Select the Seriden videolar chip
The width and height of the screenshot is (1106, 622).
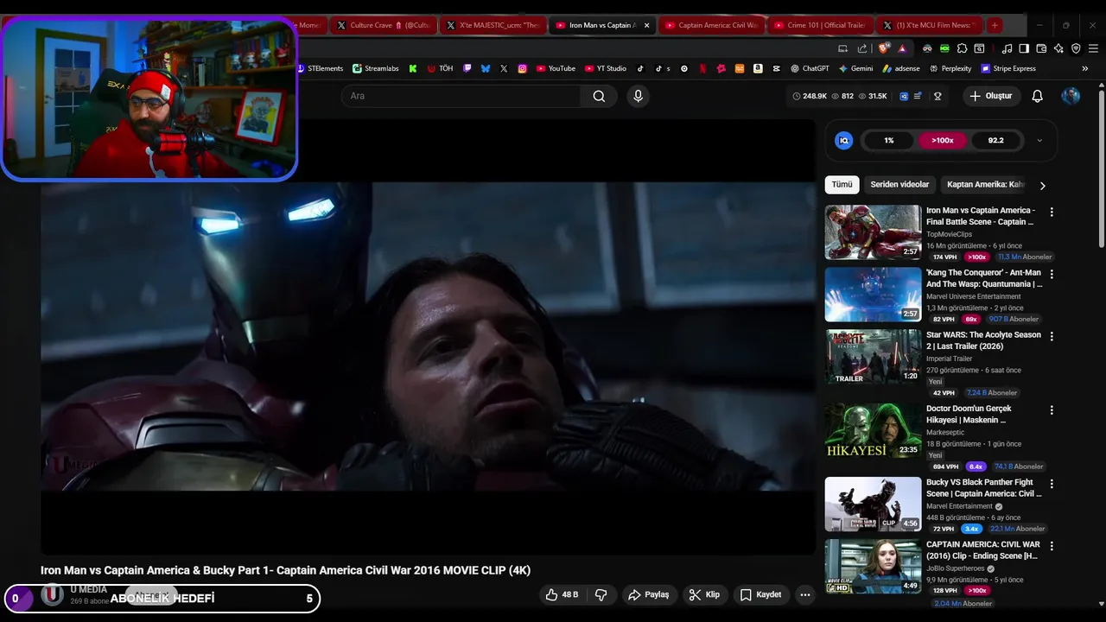(899, 185)
